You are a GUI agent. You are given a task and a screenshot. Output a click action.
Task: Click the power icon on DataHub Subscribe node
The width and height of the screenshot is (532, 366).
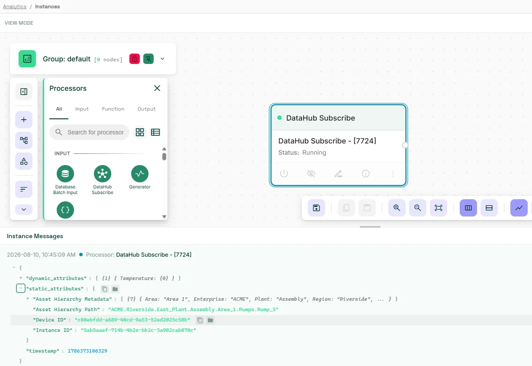(284, 174)
